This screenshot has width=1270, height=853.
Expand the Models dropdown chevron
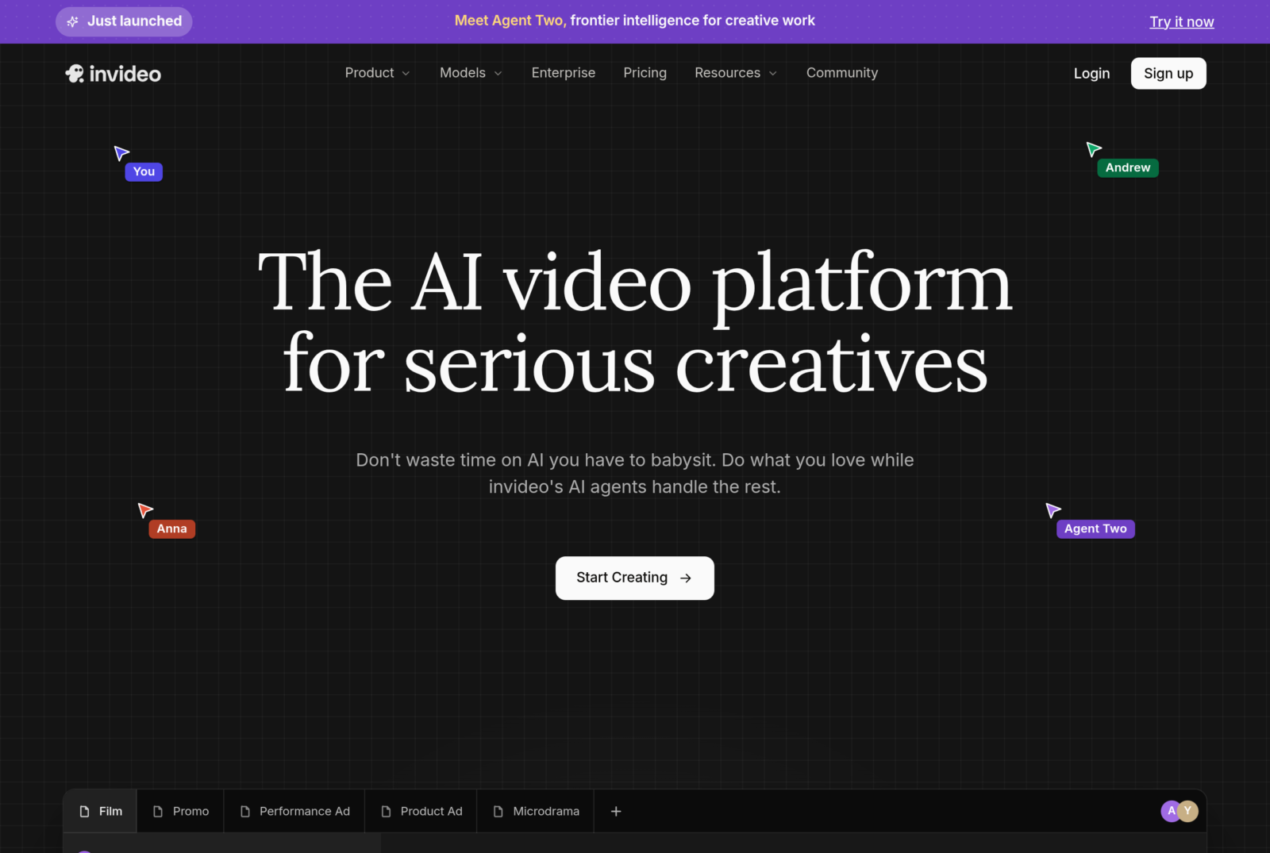(498, 73)
